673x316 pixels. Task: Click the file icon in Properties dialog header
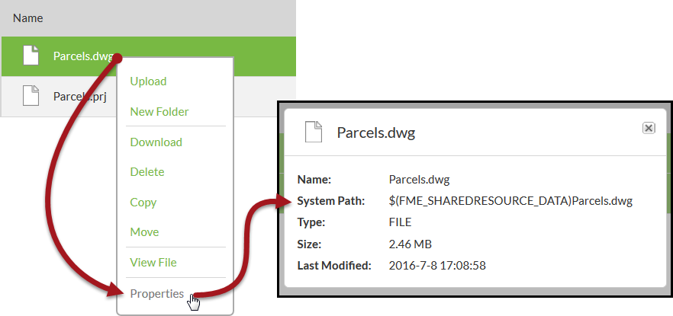[x=314, y=132]
